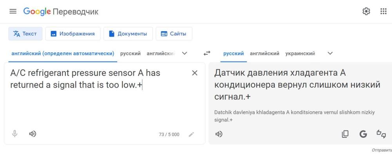Viewport: 392px width, 157px height.
Task: Switch to the Изображения mode
Action: 73,34
